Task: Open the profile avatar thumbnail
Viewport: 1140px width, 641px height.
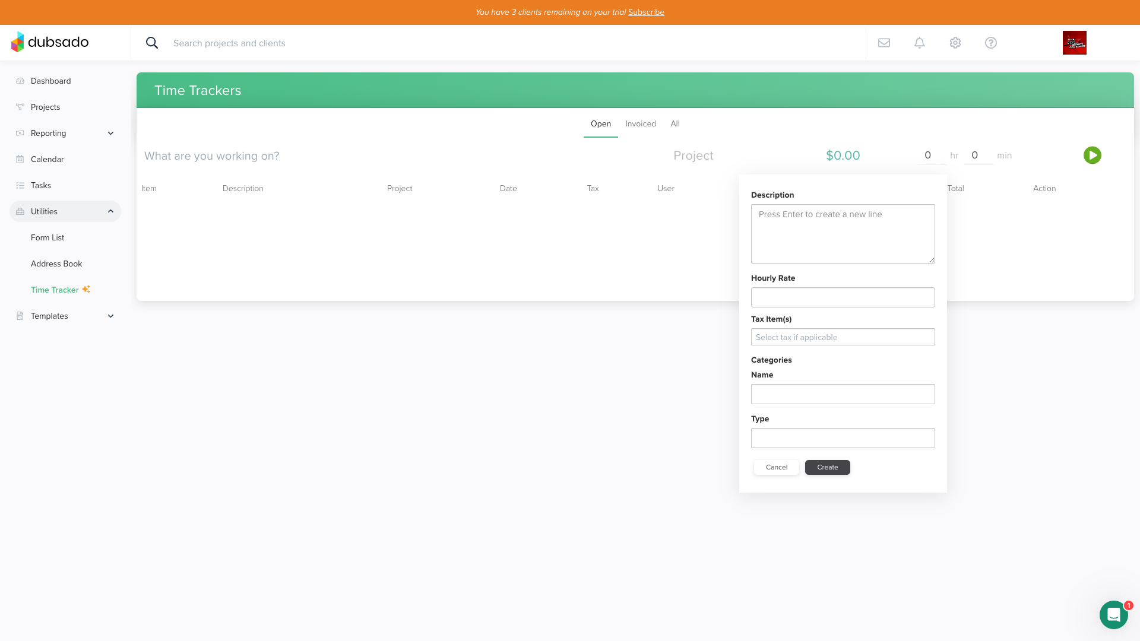Action: [x=1074, y=43]
